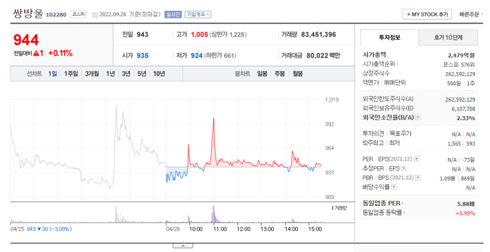Screen dimensions: 490x252
Task: Click the 코스피 market badge
Action: tap(78, 15)
